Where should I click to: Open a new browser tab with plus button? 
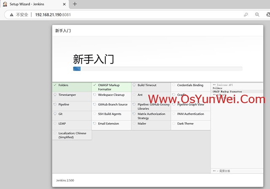coord(75,4)
